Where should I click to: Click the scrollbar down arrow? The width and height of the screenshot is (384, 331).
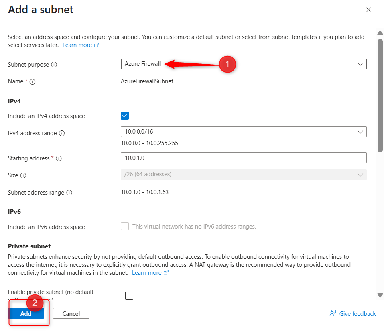pyautogui.click(x=380, y=295)
